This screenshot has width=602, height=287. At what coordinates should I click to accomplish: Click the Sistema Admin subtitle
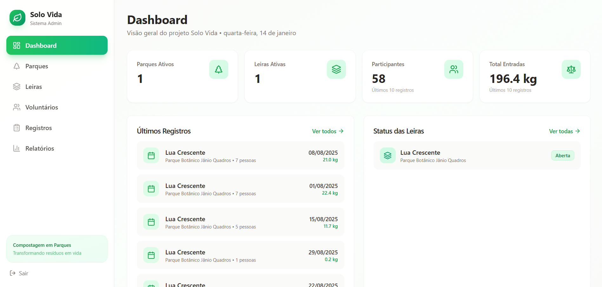pyautogui.click(x=46, y=23)
